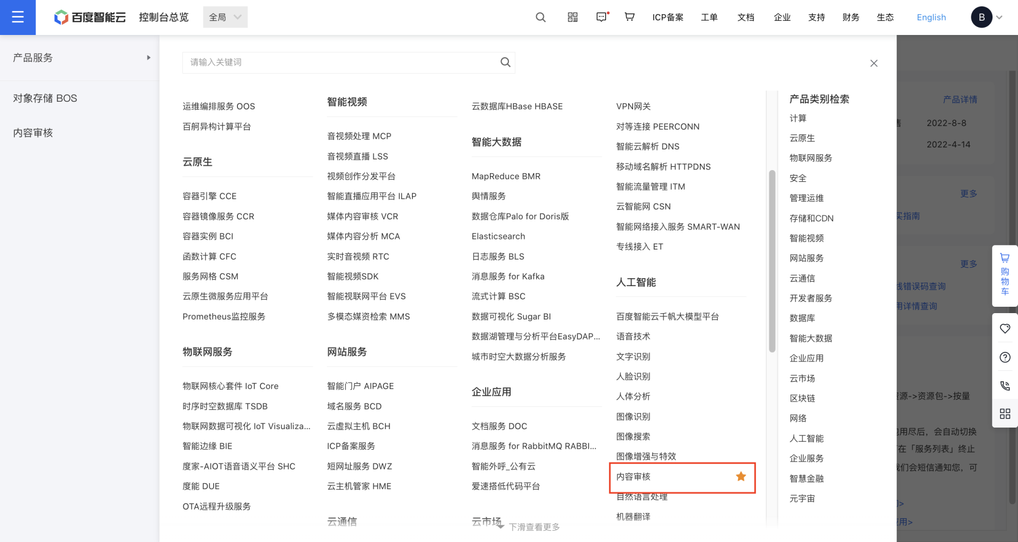Open 财务 in top navigation
Image resolution: width=1018 pixels, height=542 pixels.
[850, 17]
